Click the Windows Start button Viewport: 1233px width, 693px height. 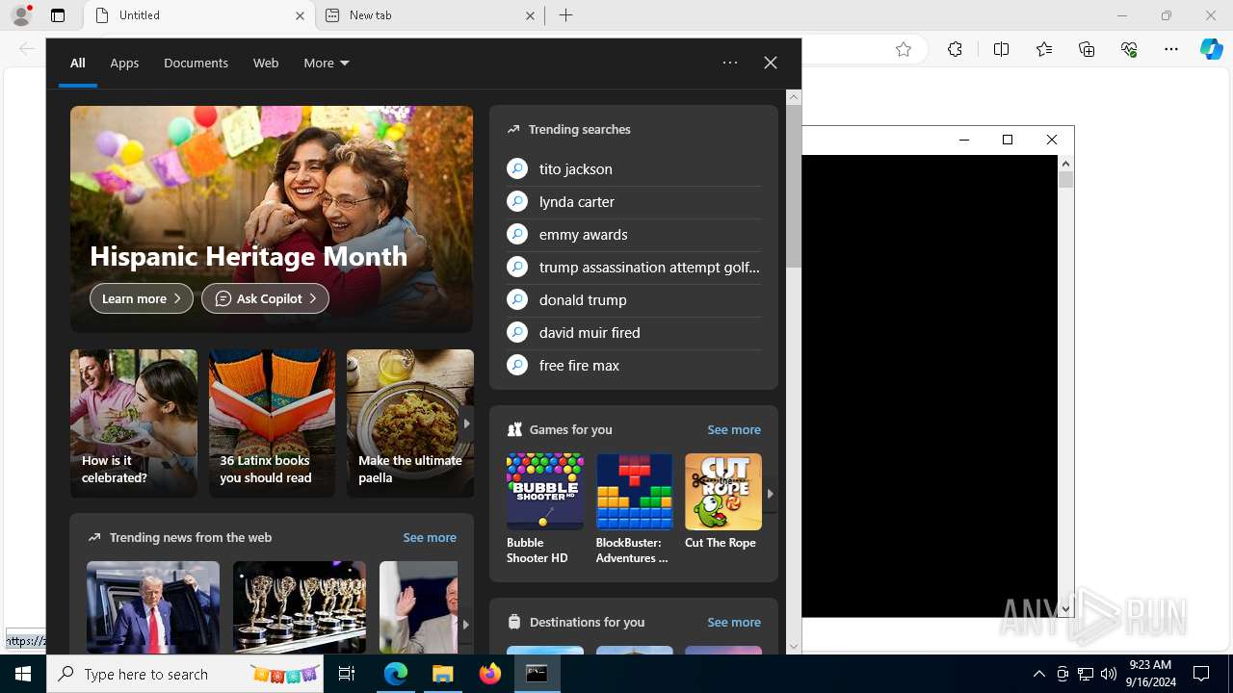click(x=23, y=674)
